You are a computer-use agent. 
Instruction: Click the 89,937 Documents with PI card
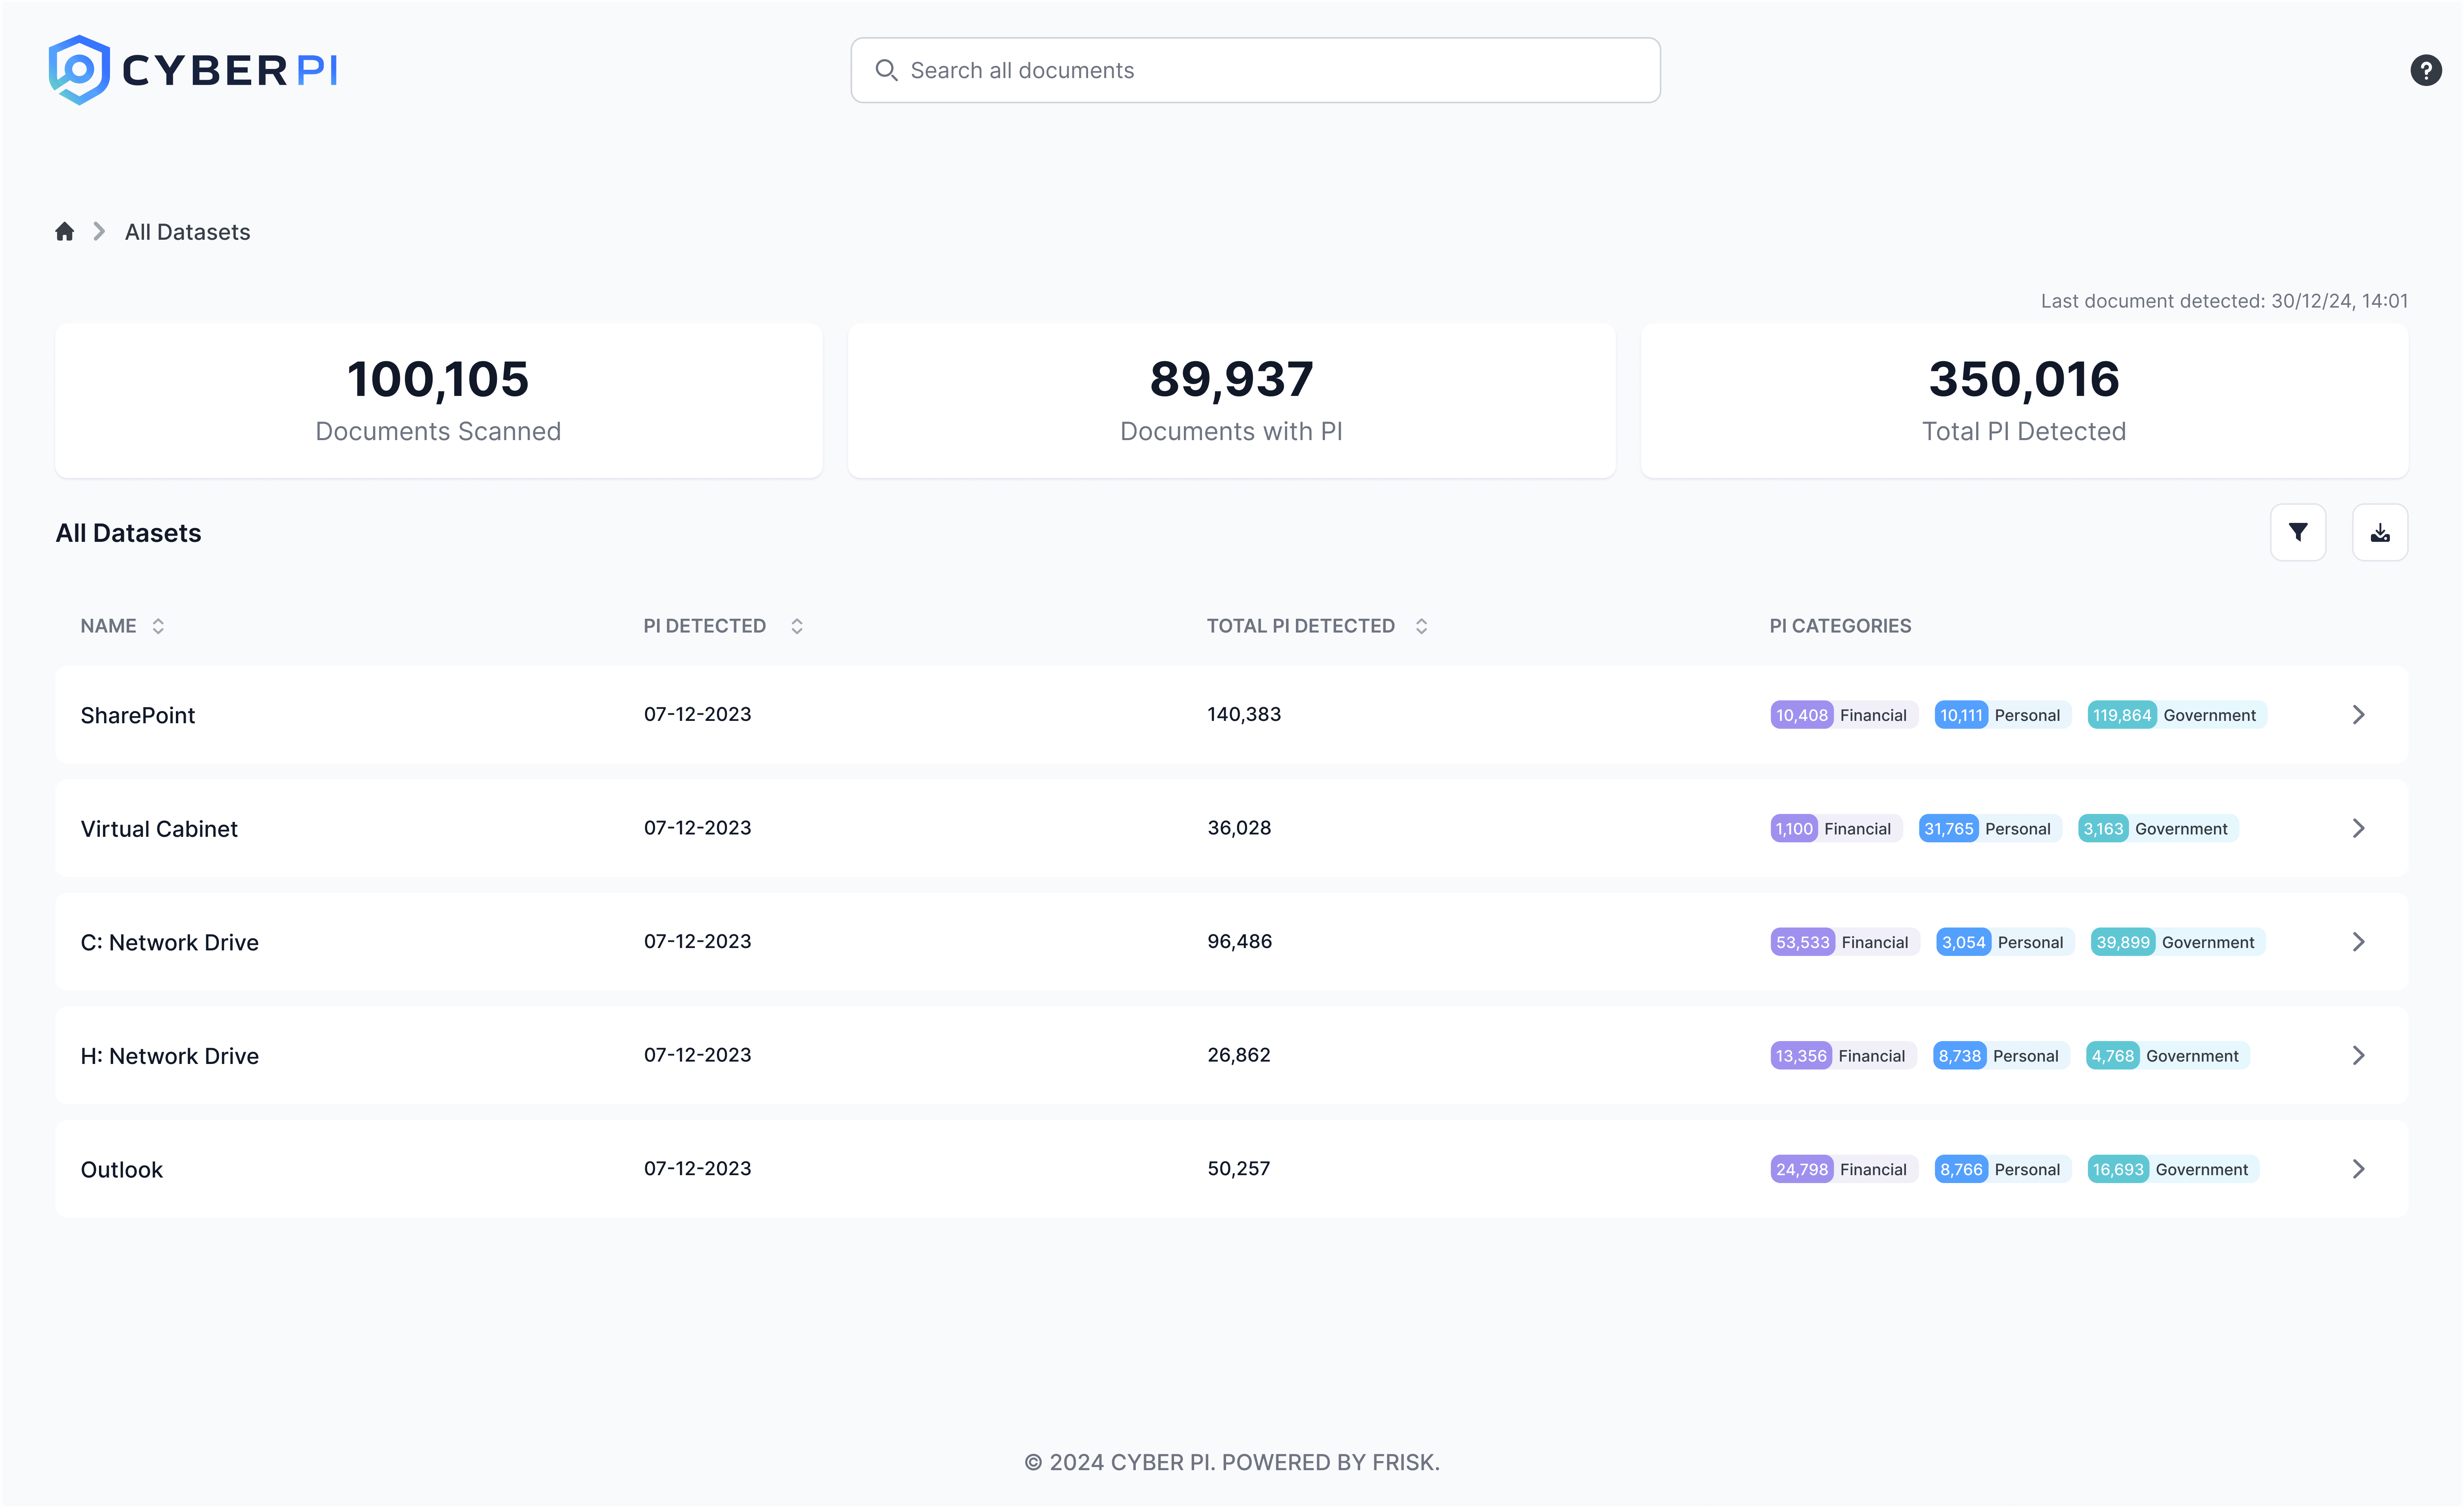point(1232,400)
